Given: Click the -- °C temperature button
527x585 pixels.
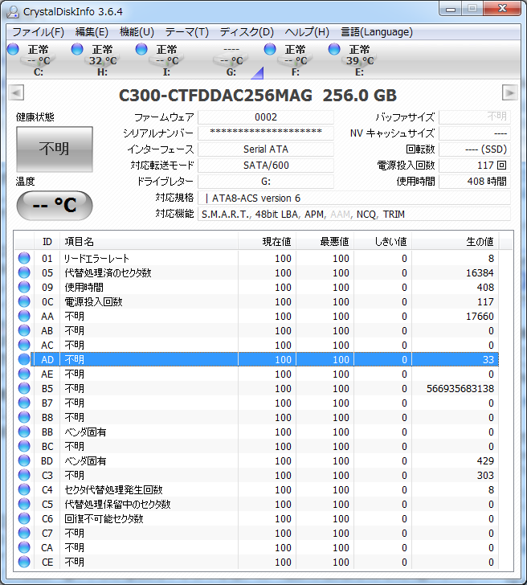Looking at the screenshot, I should (55, 205).
